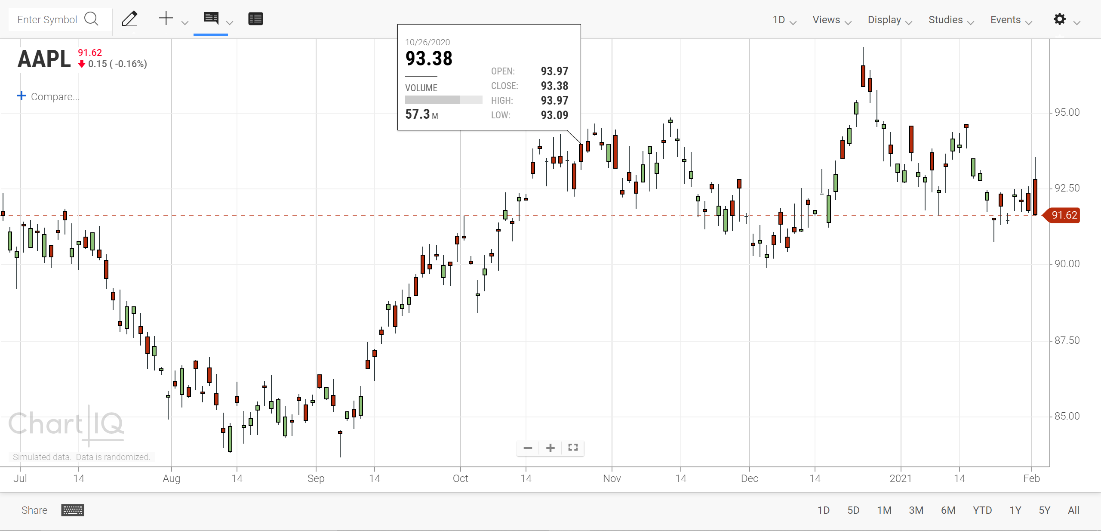Expand the tooltip options dropdown arrow
The width and height of the screenshot is (1101, 531).
click(230, 22)
